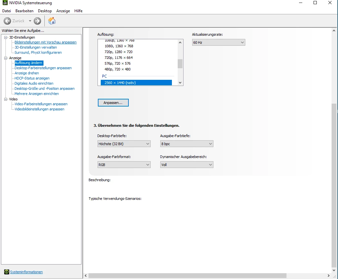338x279 pixels.
Task: Open the Bearbeiten menu
Action: click(x=24, y=11)
